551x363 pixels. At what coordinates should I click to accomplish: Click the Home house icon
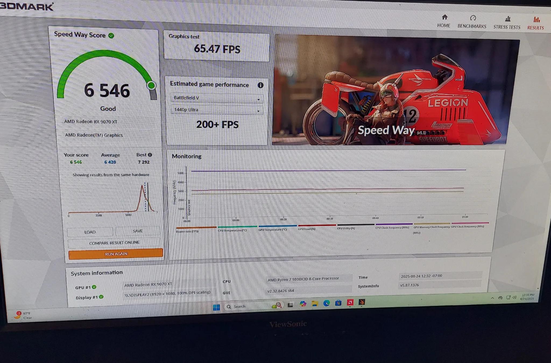point(444,17)
